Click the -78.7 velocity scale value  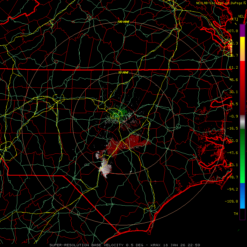pos(232,177)
